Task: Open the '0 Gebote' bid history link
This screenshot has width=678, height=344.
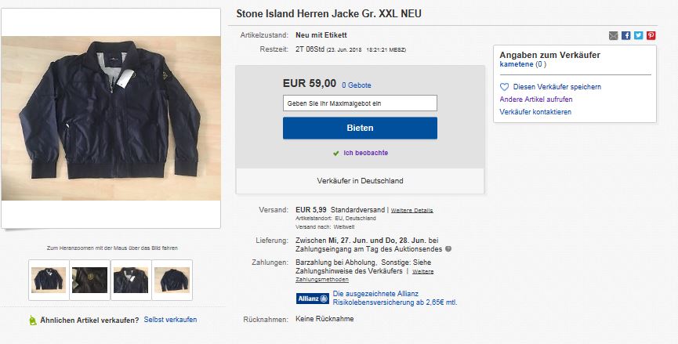Action: coord(356,85)
